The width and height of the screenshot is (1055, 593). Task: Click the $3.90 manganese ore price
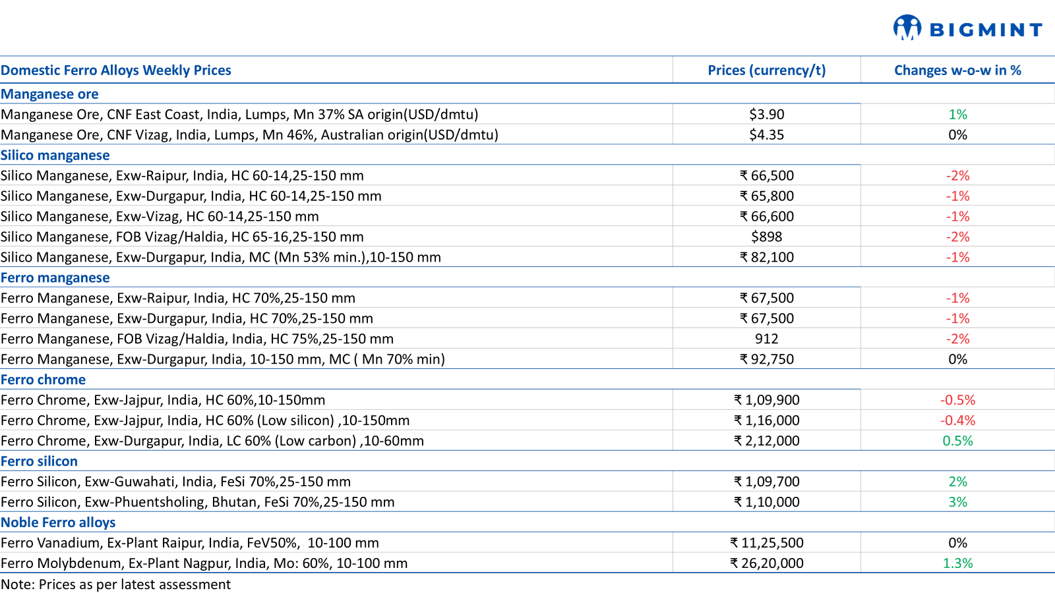(x=766, y=115)
